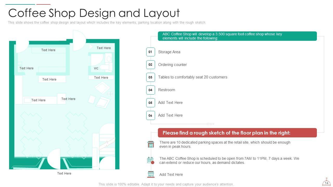Select the teal ABC Coffee Shop banner
The image size is (333, 187).
coord(237,36)
